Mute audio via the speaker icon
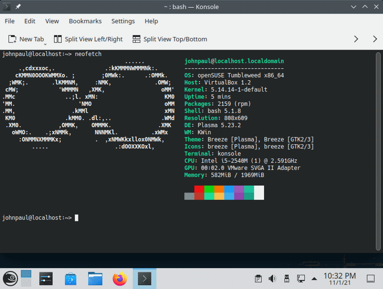The width and height of the screenshot is (383, 289). pyautogui.click(x=272, y=279)
